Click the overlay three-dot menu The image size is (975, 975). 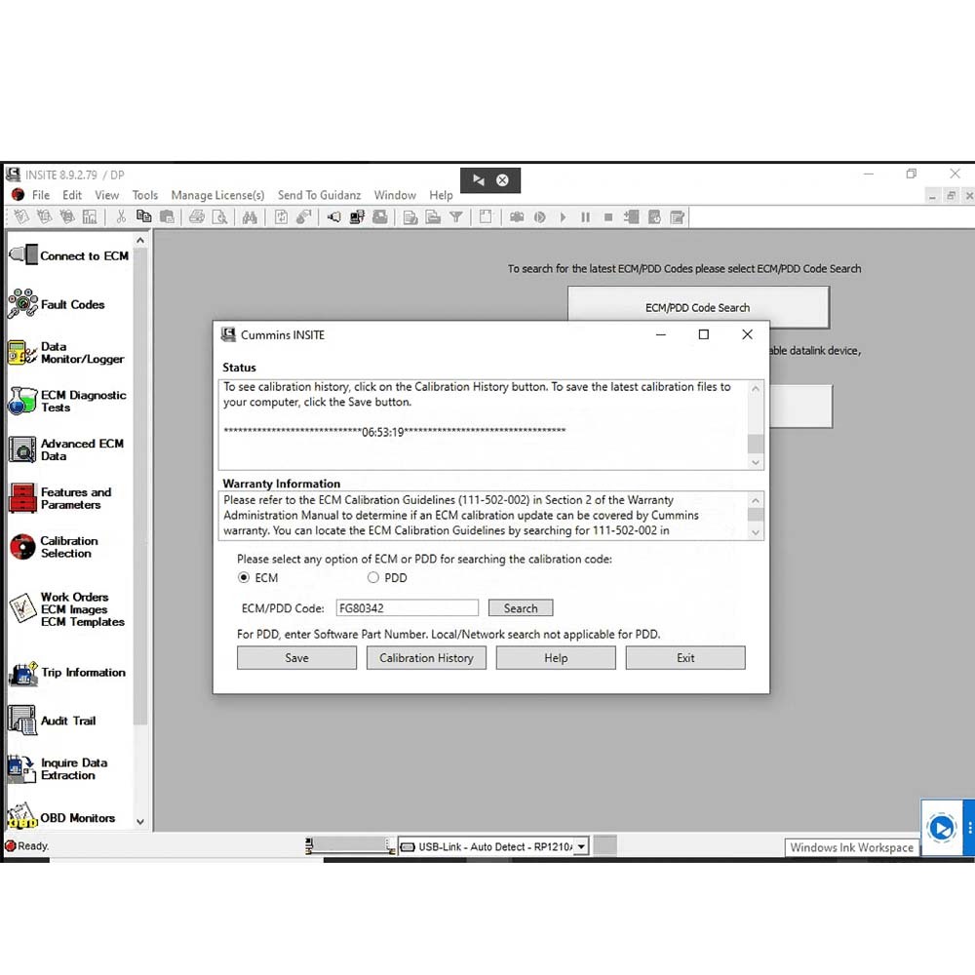969,828
